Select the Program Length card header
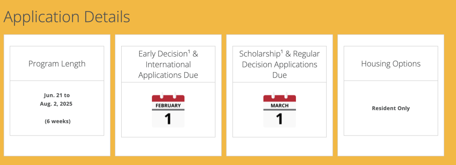 click(57, 63)
